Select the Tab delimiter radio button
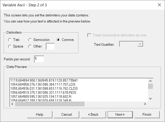 10,40
